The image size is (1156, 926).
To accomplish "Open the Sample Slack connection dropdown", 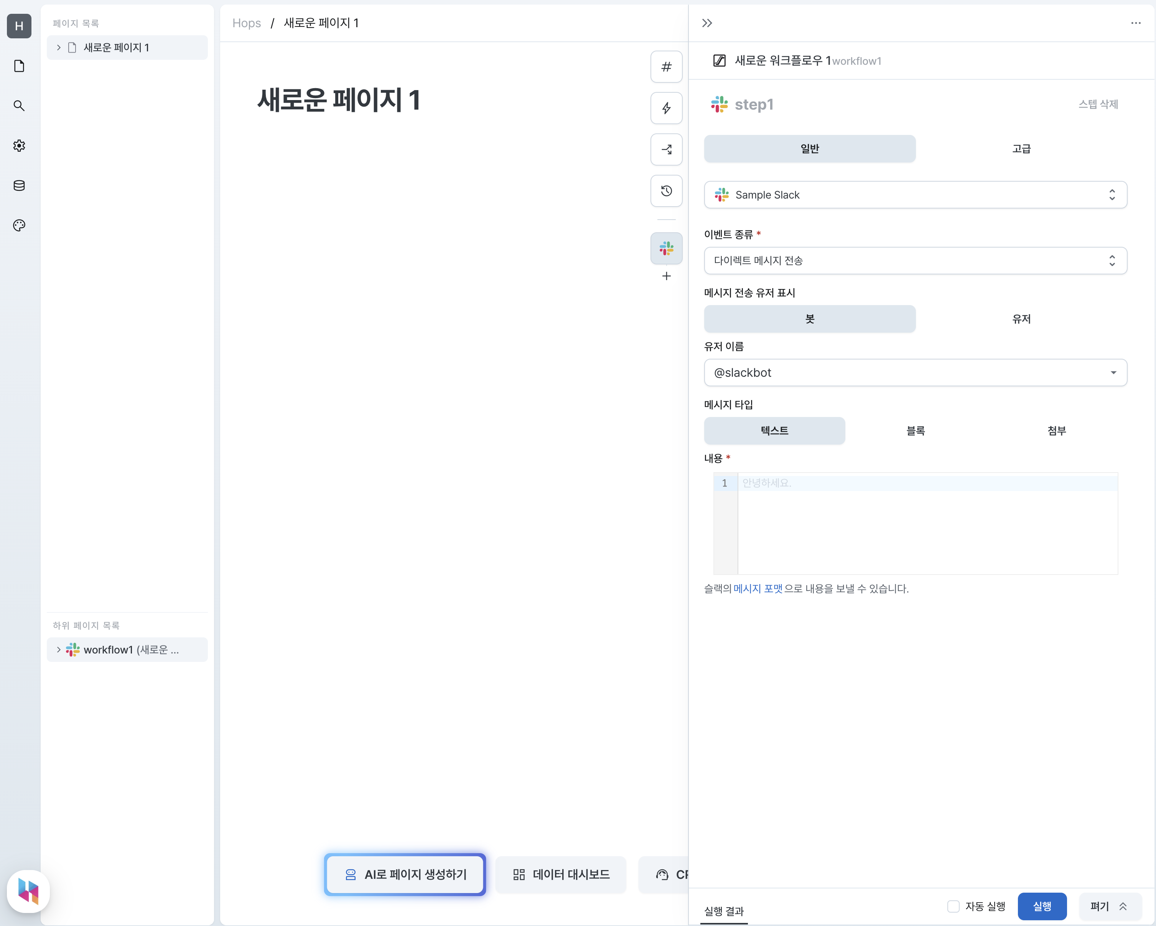I will [916, 195].
